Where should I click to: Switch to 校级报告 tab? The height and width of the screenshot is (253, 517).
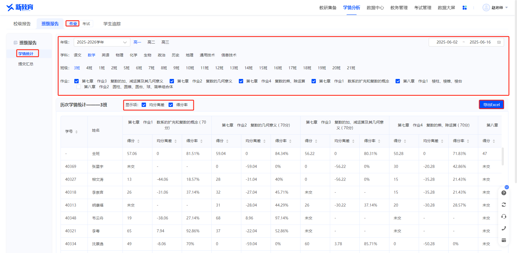pyautogui.click(x=22, y=24)
